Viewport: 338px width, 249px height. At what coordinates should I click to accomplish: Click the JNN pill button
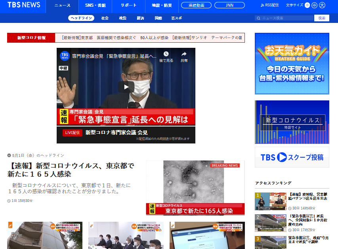pyautogui.click(x=229, y=5)
